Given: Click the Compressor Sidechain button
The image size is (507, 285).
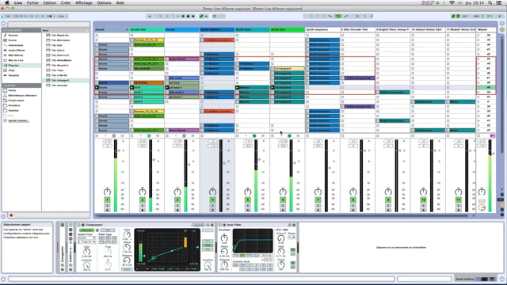Looking at the screenshot, I should pyautogui.click(x=86, y=230).
